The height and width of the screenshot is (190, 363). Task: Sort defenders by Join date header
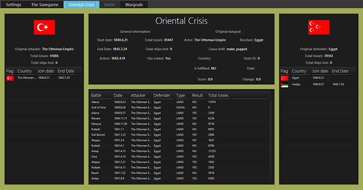321,71
